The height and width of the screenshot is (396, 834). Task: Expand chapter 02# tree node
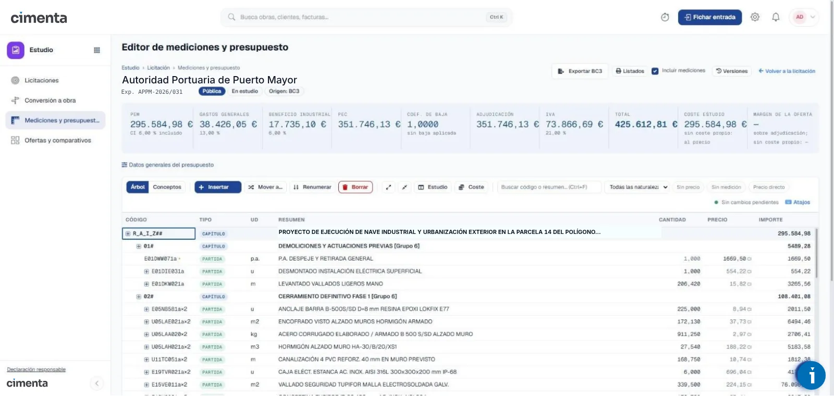tap(139, 296)
